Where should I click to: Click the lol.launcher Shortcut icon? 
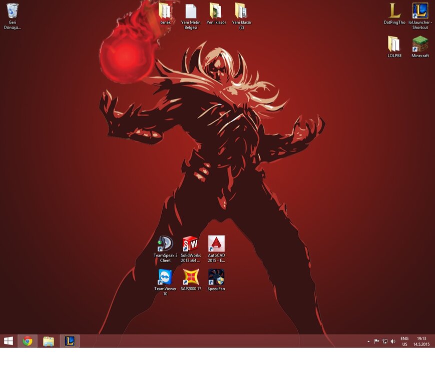(420, 11)
